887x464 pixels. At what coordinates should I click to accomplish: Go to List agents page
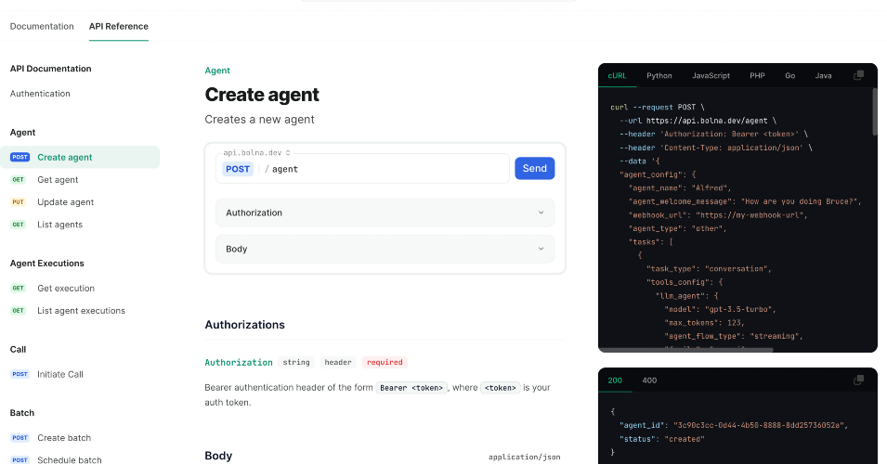(60, 225)
